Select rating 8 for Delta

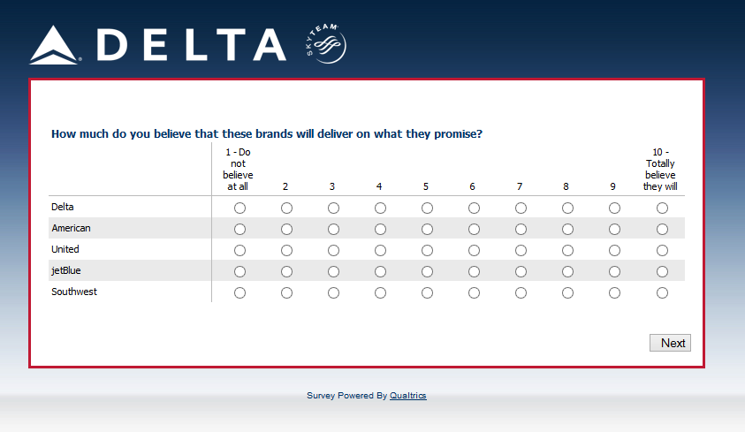click(567, 208)
